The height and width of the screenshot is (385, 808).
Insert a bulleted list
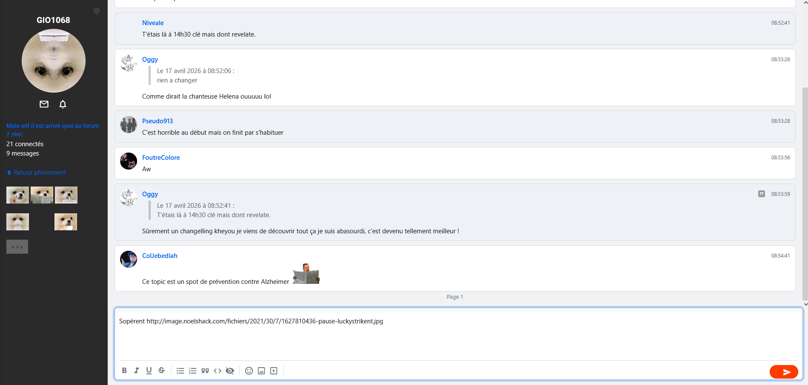click(181, 371)
